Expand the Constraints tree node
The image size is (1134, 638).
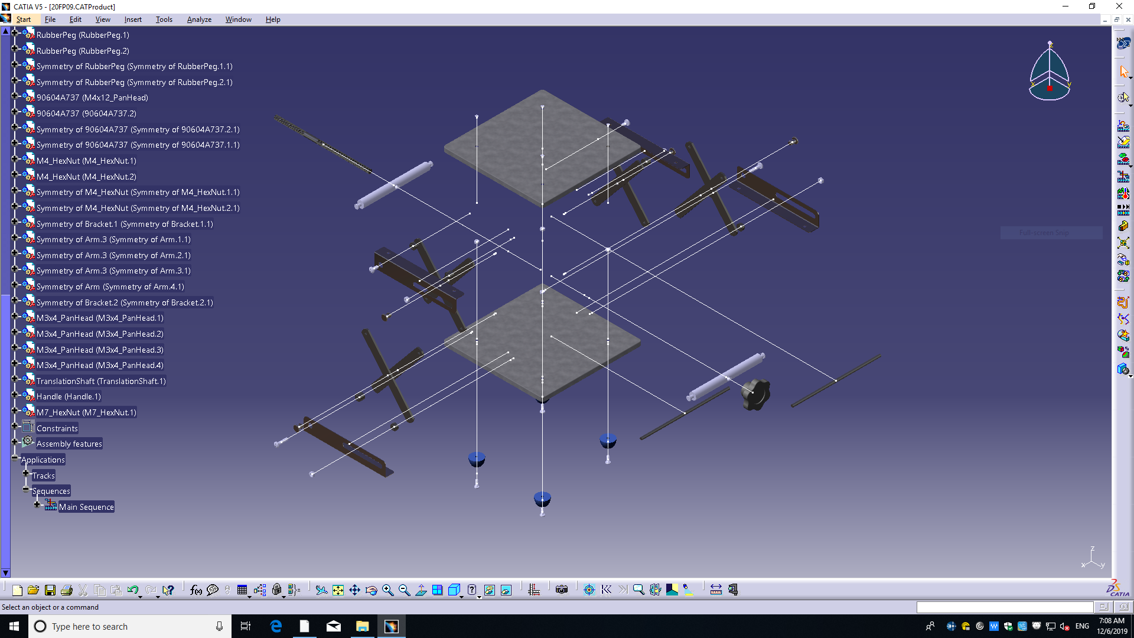point(15,426)
